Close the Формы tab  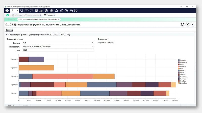tap(21, 15)
